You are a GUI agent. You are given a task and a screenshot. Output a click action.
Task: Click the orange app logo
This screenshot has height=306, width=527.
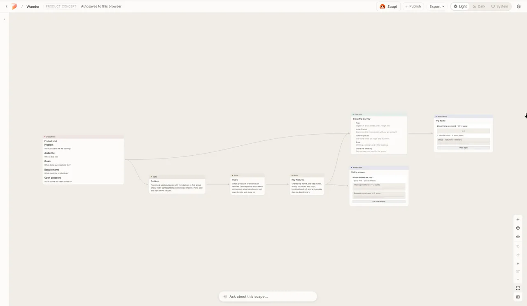[x=14, y=7]
